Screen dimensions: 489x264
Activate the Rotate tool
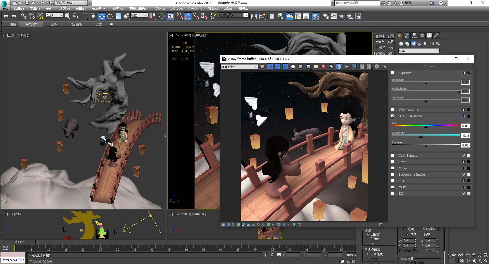[x=110, y=16]
